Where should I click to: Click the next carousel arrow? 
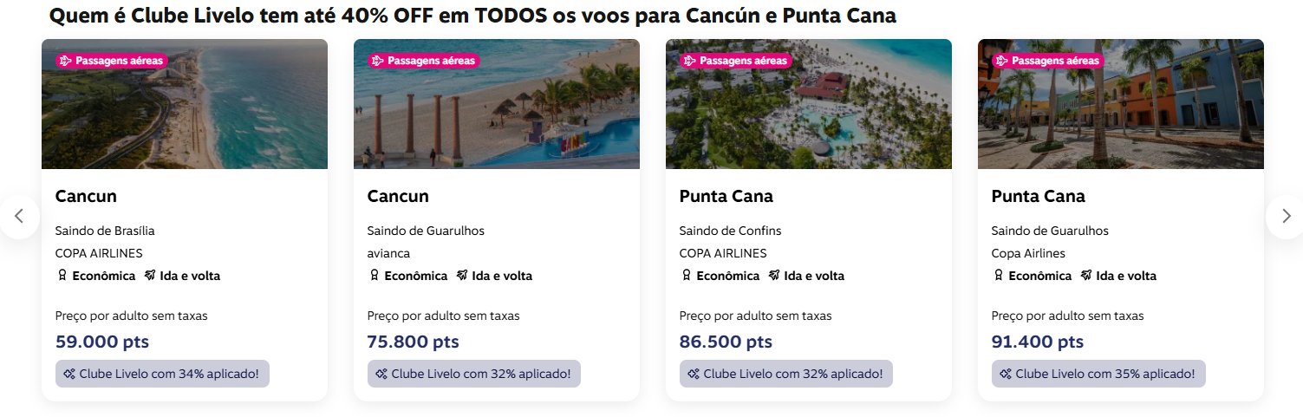1286,217
